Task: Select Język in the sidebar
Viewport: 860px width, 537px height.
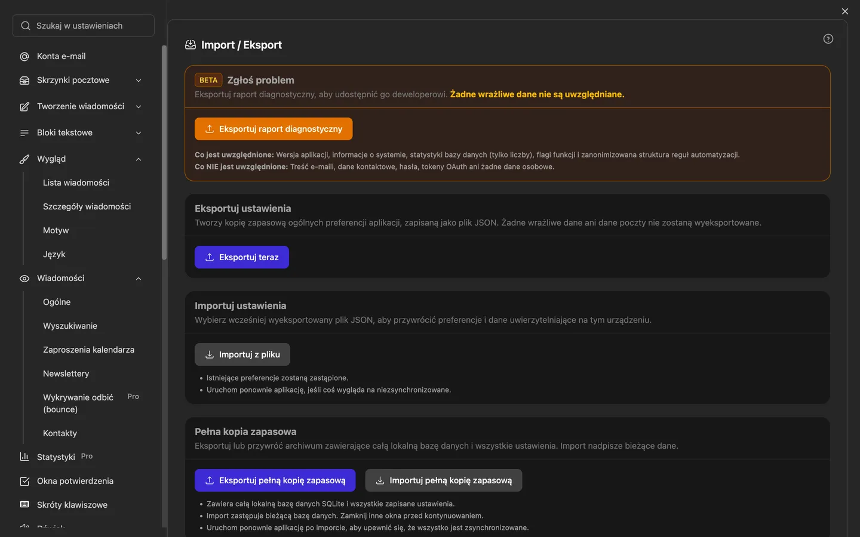Action: click(54, 254)
